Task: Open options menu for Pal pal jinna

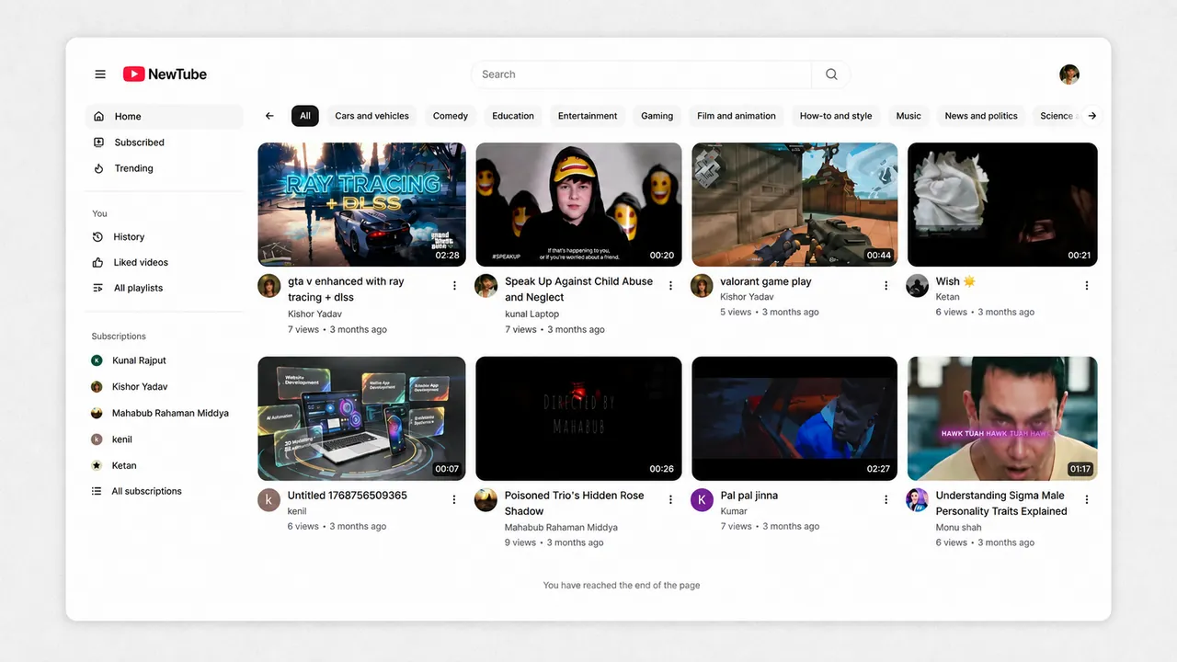Action: [x=886, y=499]
